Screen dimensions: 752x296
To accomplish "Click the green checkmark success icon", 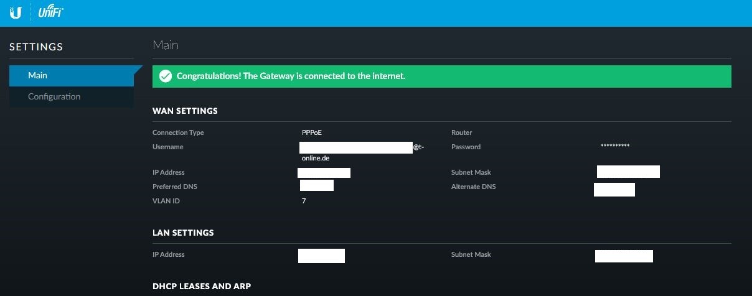I will tap(165, 76).
